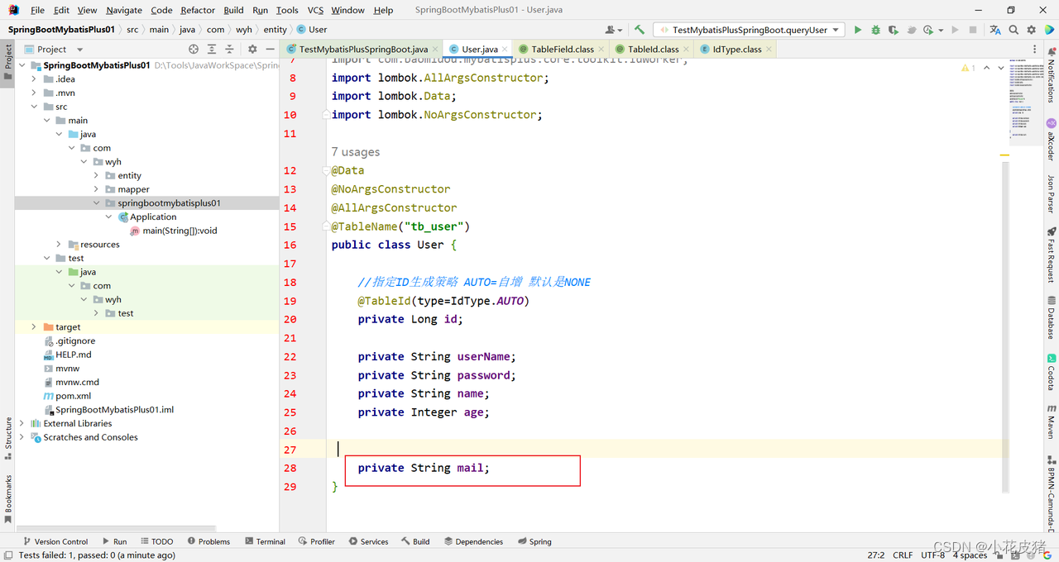Click CRLF line separator in status bar
The image size is (1059, 562).
click(x=903, y=555)
